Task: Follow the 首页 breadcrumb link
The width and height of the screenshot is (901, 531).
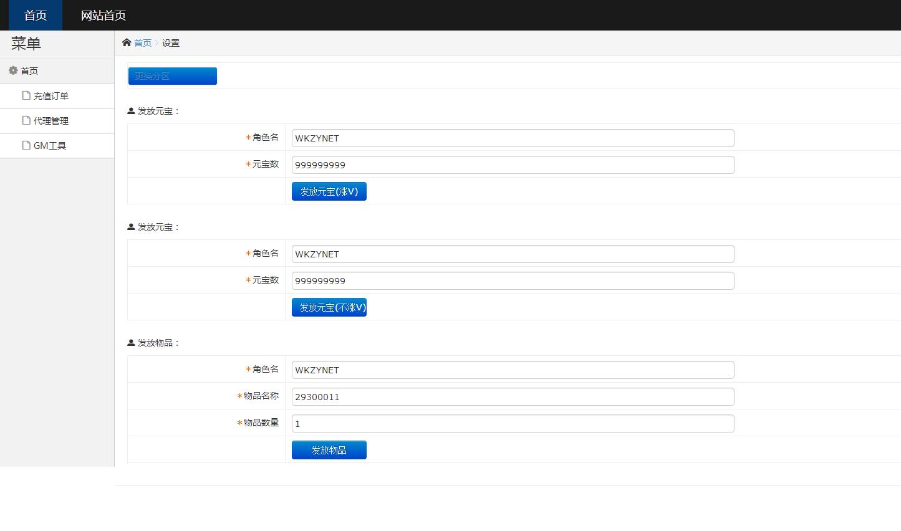Action: (143, 43)
